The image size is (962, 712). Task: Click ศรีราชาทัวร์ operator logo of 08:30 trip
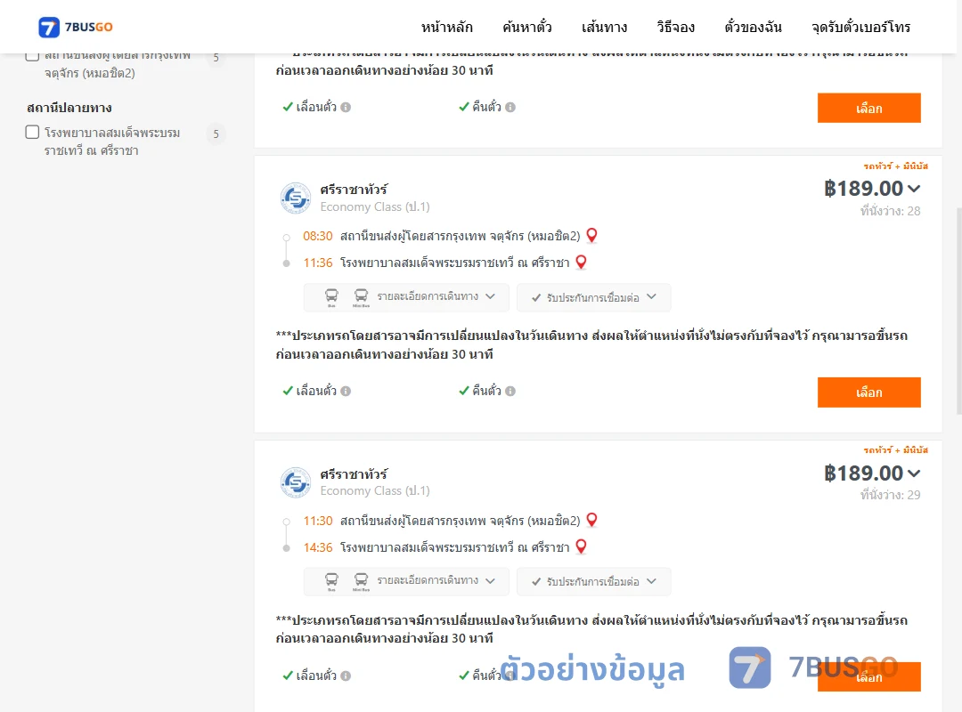pyautogui.click(x=296, y=198)
